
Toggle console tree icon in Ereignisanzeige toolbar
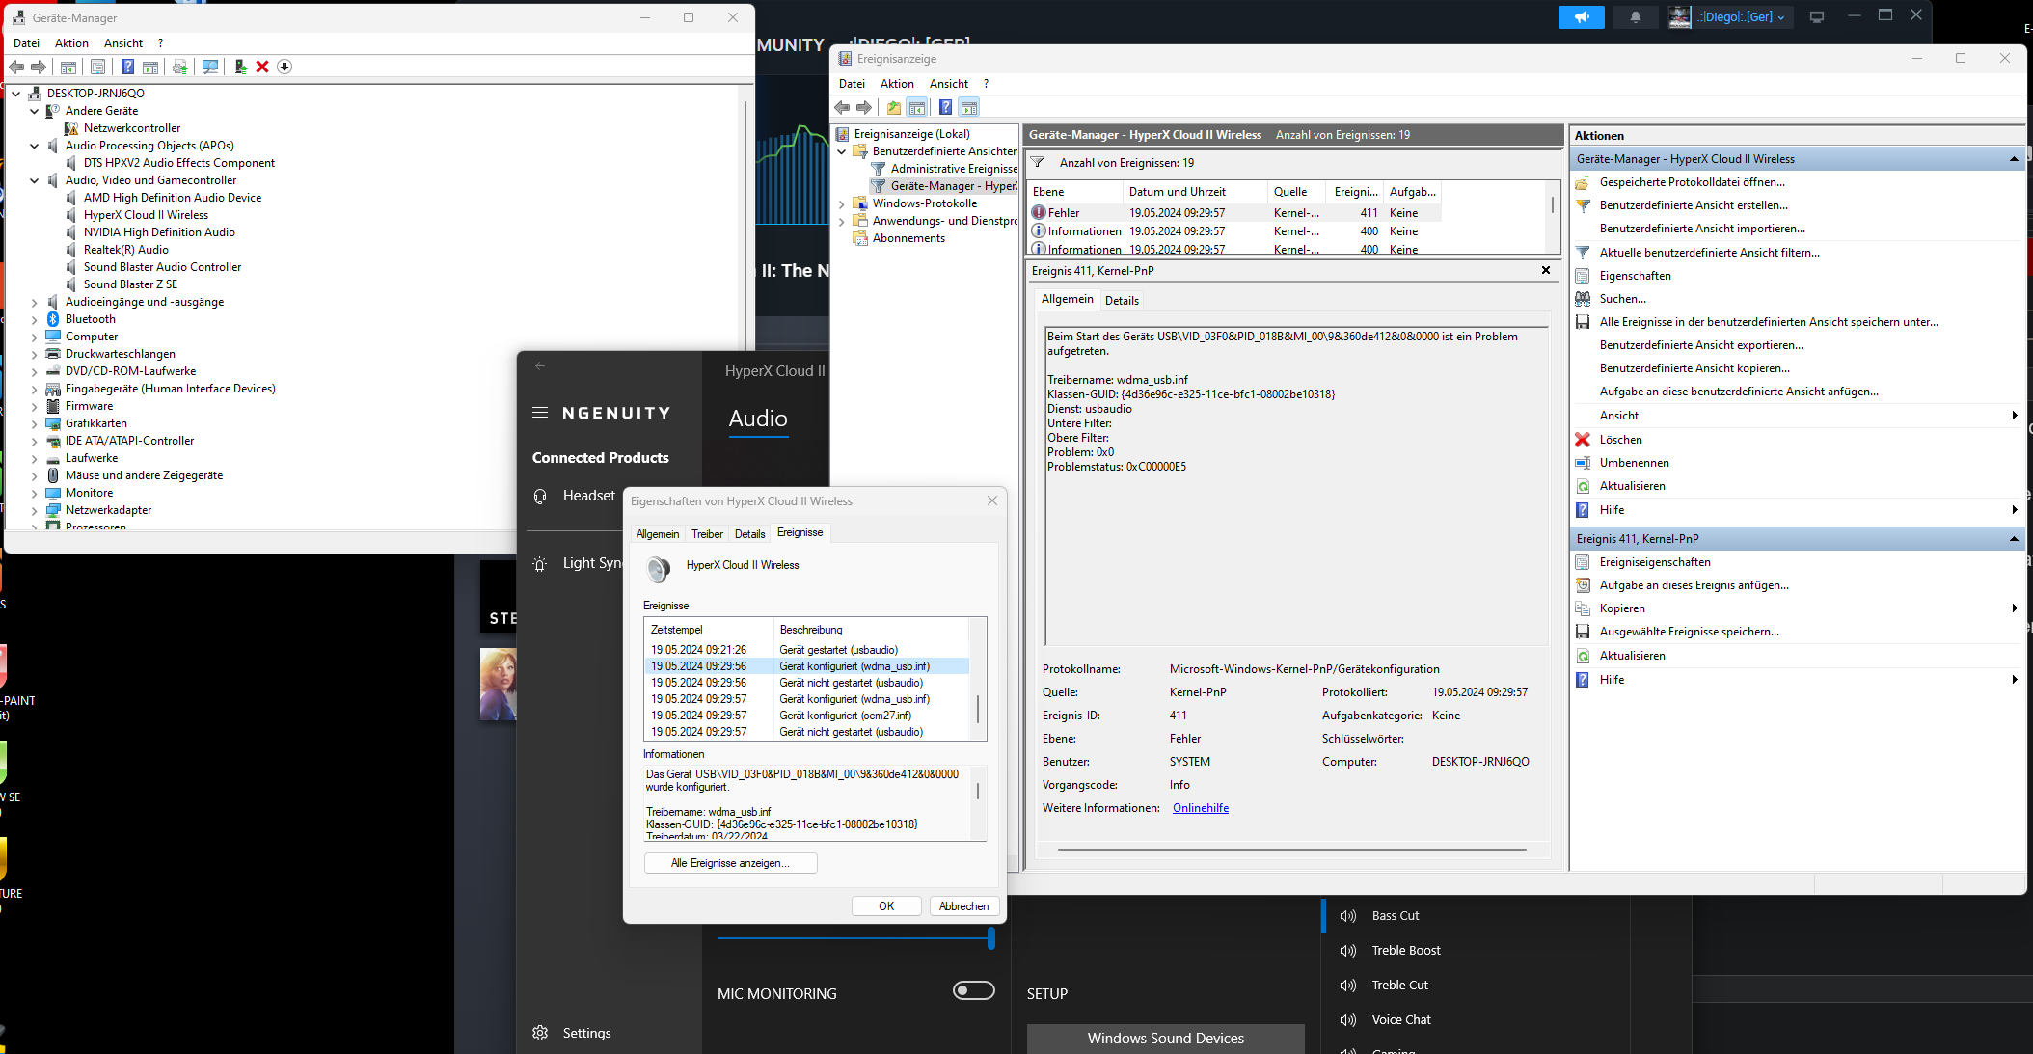pos(917,107)
